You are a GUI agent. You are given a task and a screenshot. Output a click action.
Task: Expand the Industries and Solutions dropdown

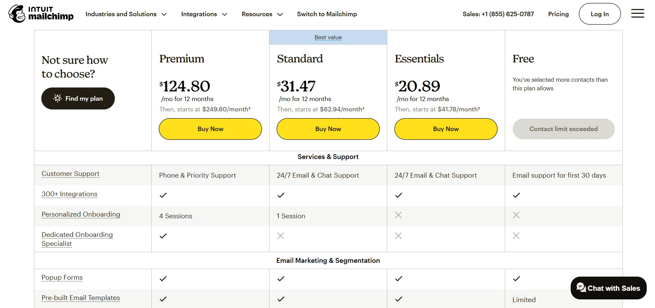click(x=126, y=14)
